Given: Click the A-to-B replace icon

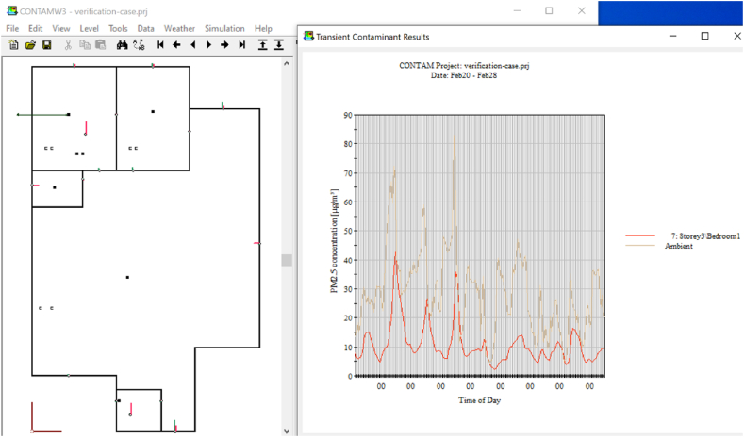Looking at the screenshot, I should 139,45.
